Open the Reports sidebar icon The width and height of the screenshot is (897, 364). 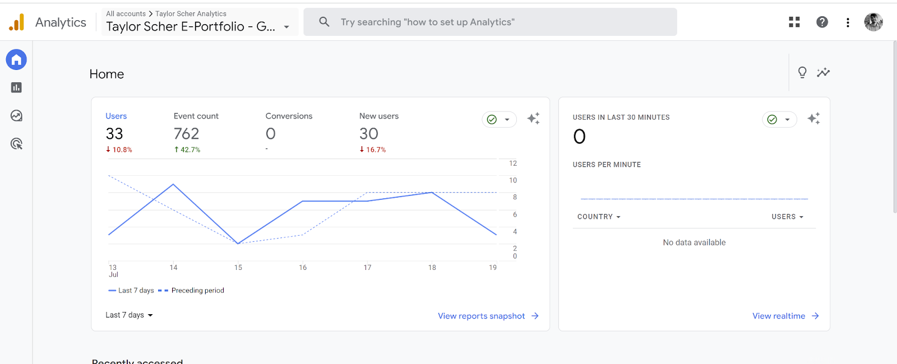click(16, 87)
